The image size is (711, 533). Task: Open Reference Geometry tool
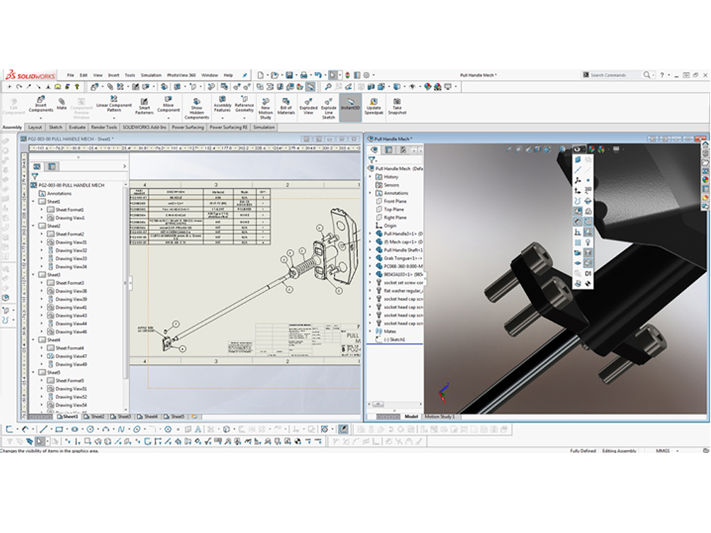pyautogui.click(x=244, y=105)
